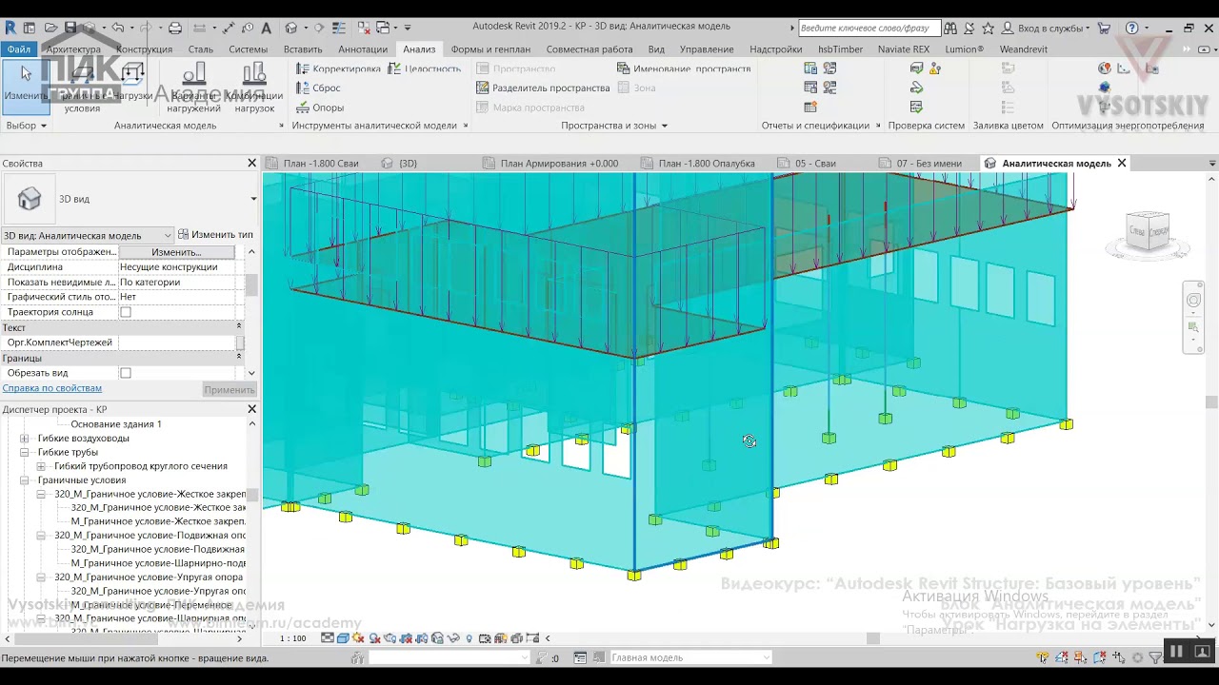Switch to the 05 - Сваи view tab
Image resolution: width=1219 pixels, height=685 pixels.
[815, 164]
